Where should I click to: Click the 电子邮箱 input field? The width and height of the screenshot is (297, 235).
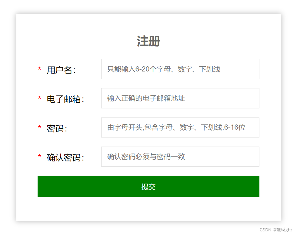coord(180,98)
